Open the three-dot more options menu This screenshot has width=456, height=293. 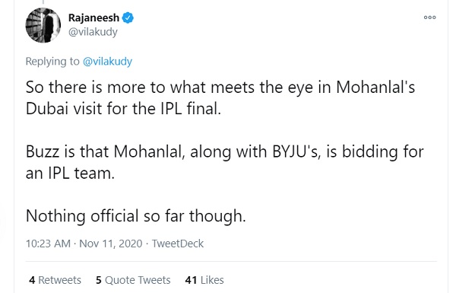429,18
